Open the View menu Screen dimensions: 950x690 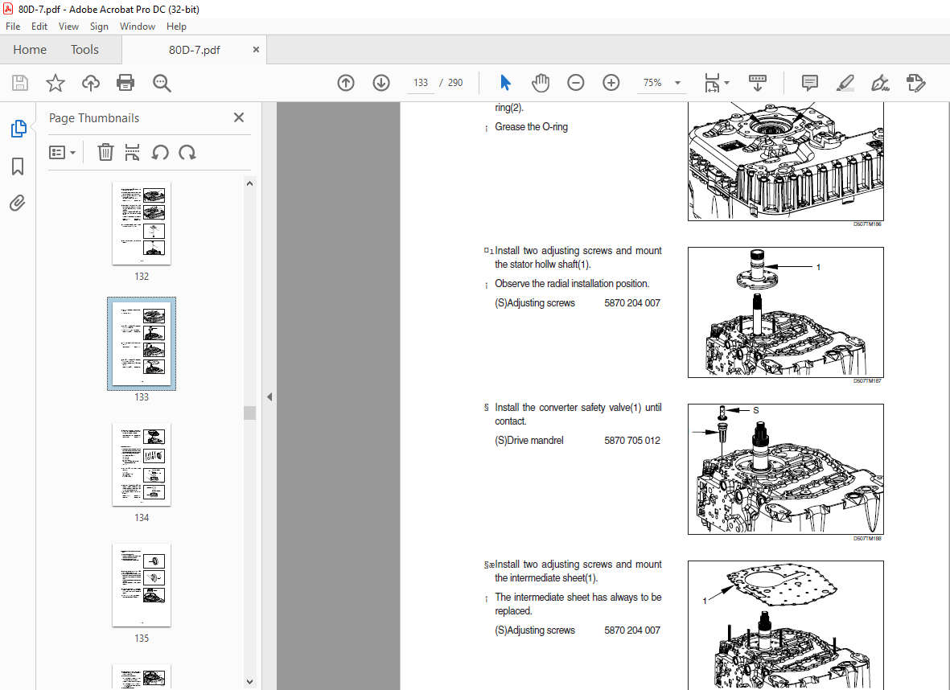click(68, 26)
